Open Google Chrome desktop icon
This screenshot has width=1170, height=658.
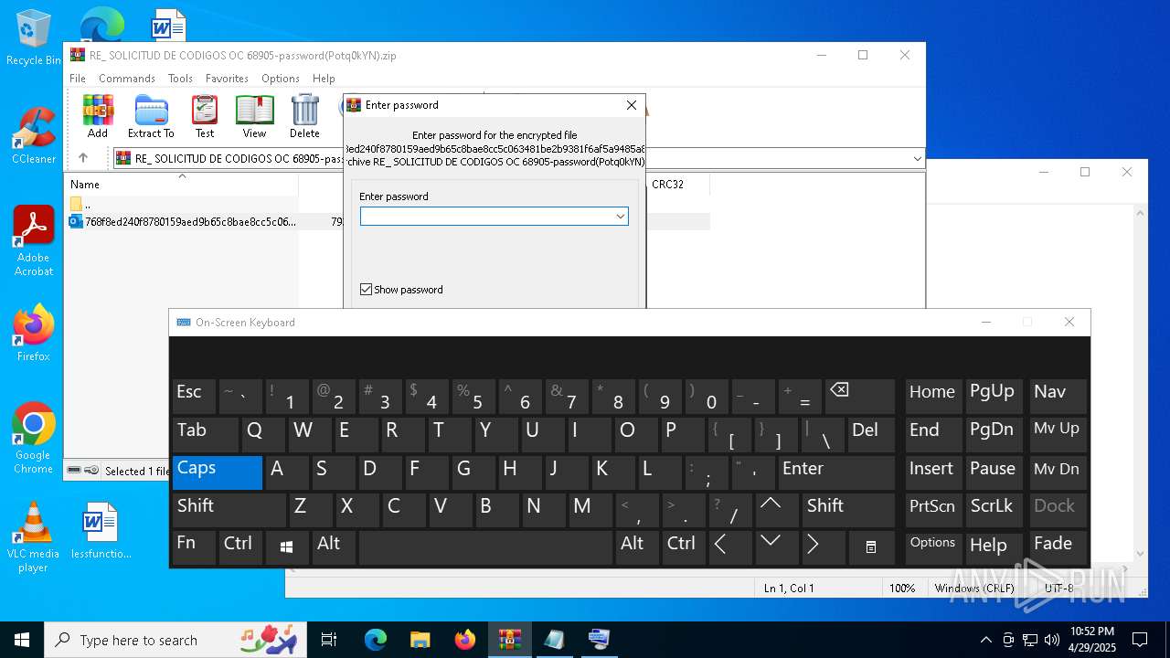(34, 438)
